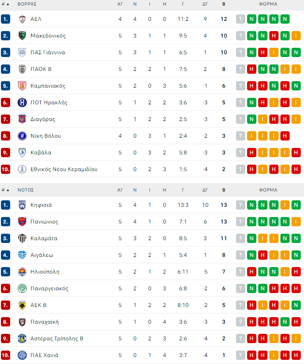Click the Κηφισιά club crest
Image resolution: width=304 pixels, height=364 pixels.
(22, 205)
